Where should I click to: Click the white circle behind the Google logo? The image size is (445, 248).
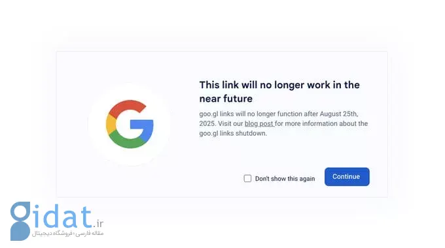(x=130, y=124)
